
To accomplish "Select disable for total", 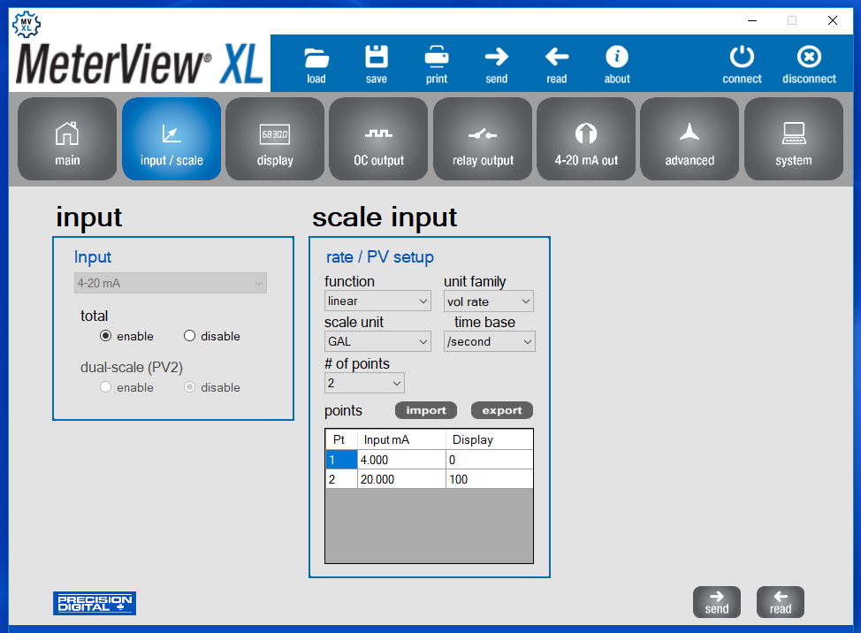I will coord(189,335).
